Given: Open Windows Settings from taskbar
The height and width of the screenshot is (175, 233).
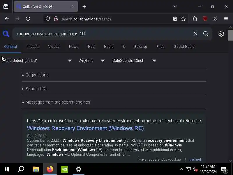Looking at the screenshot, I should [x=78, y=169].
